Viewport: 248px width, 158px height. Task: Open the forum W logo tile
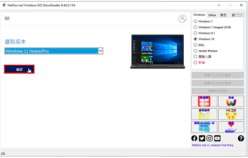point(231,101)
